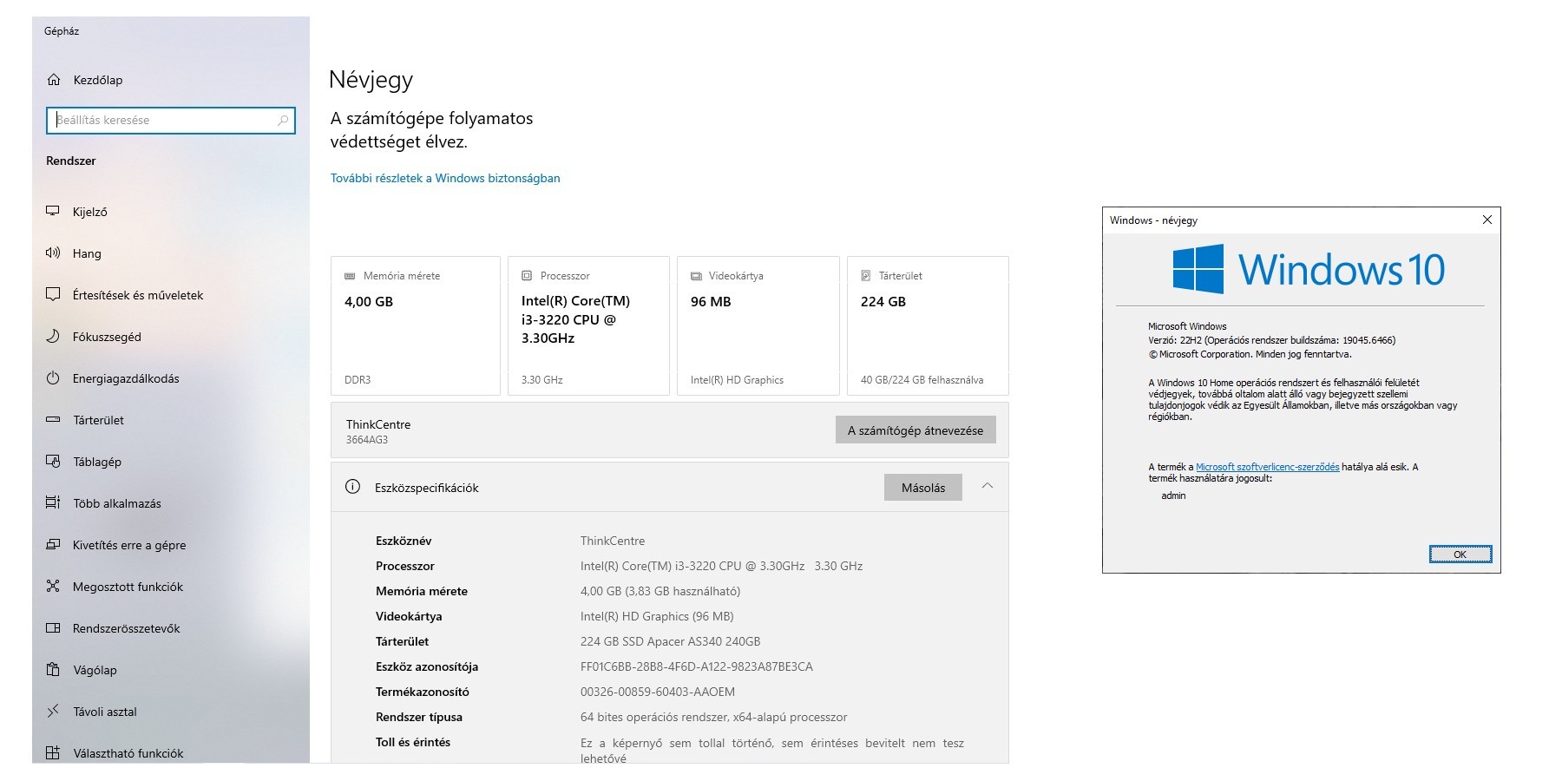Click the Energiagazdálkodás power icon
Screen dimensions: 1562x781
click(53, 378)
